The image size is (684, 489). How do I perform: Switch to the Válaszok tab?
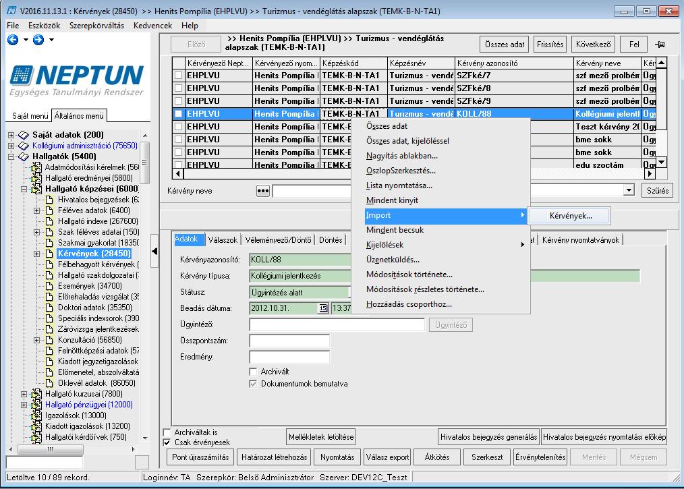223,240
